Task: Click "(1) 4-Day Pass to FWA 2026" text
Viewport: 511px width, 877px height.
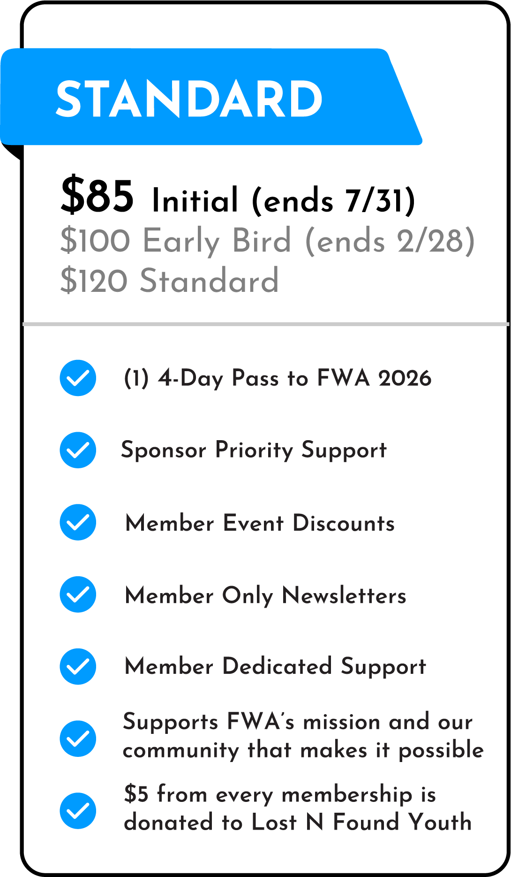Action: coord(277,378)
